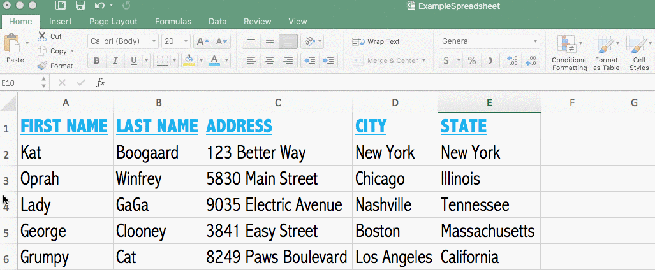Expand the General number format dropdown
This screenshot has height=270, width=655.
[489, 41]
